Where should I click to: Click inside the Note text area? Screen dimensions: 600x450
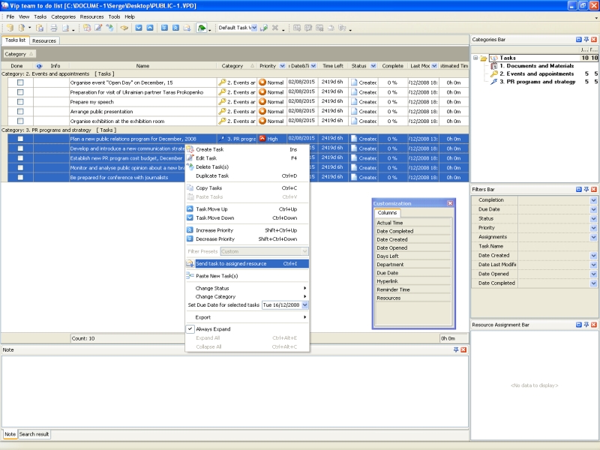pyautogui.click(x=232, y=390)
